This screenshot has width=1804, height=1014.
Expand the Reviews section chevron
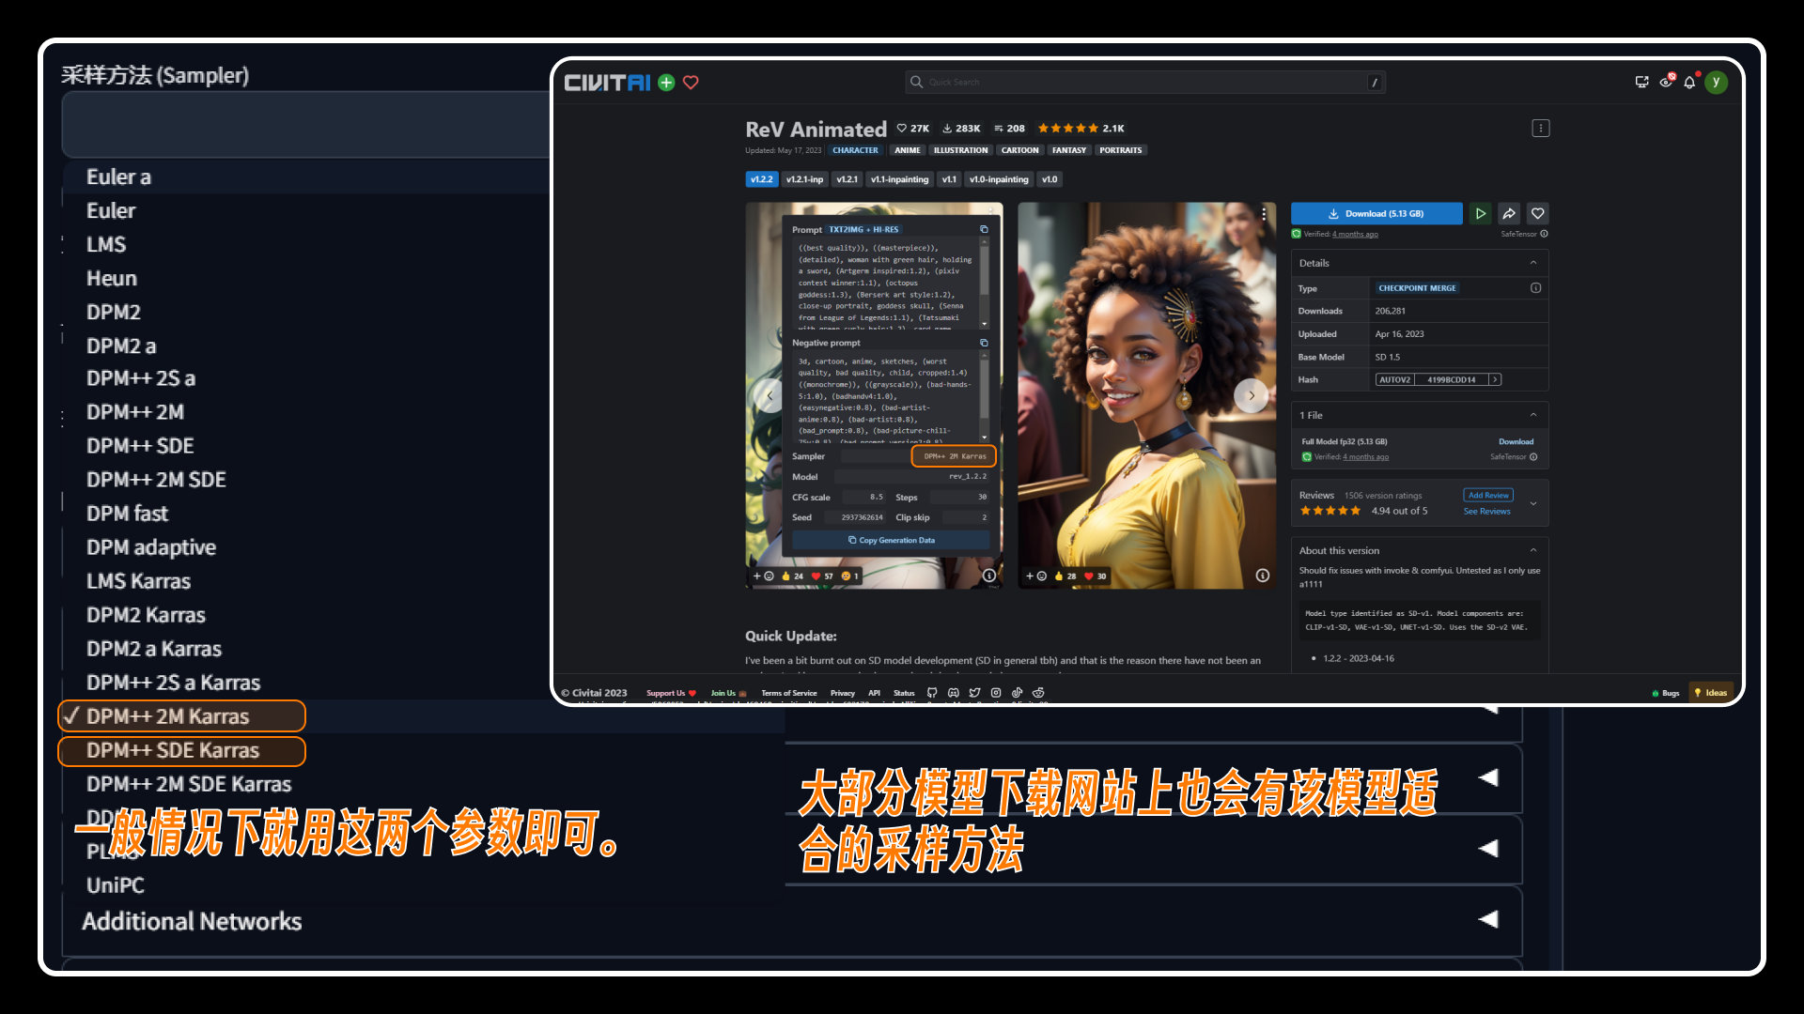click(1532, 501)
